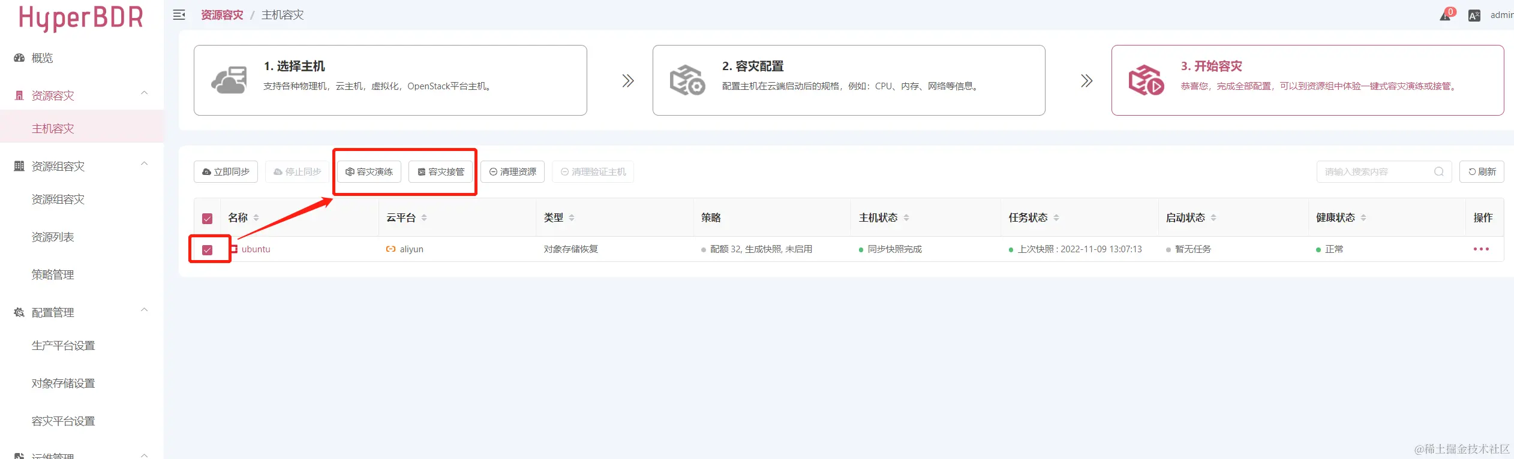Screen dimensions: 1514x459
Task: Click the 停止同步 button
Action: [297, 172]
